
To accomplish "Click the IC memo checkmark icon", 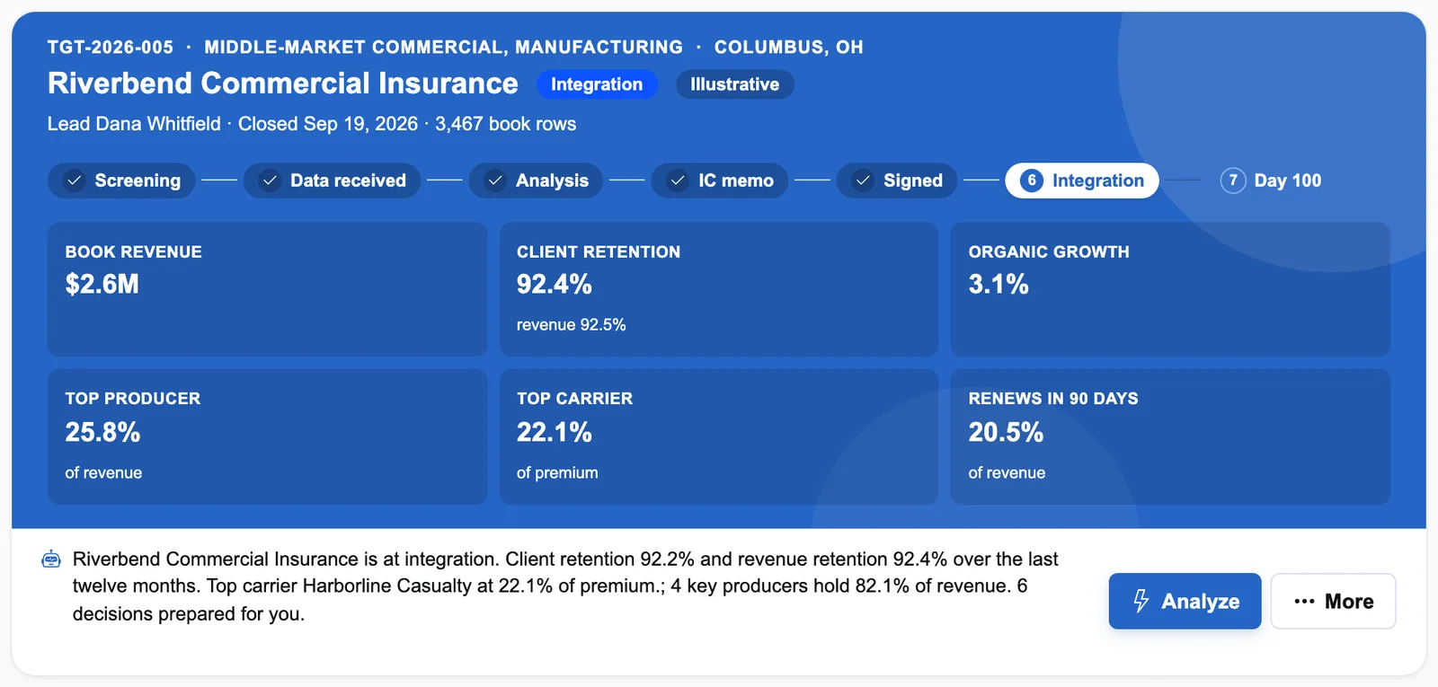I will [x=678, y=181].
